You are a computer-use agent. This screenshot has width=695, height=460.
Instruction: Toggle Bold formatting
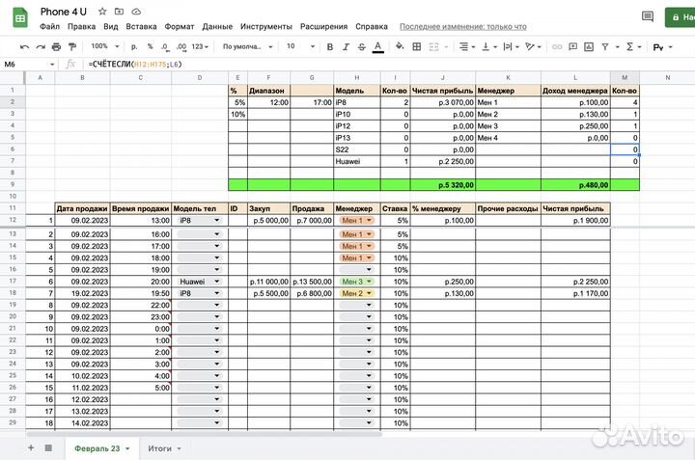pos(330,46)
